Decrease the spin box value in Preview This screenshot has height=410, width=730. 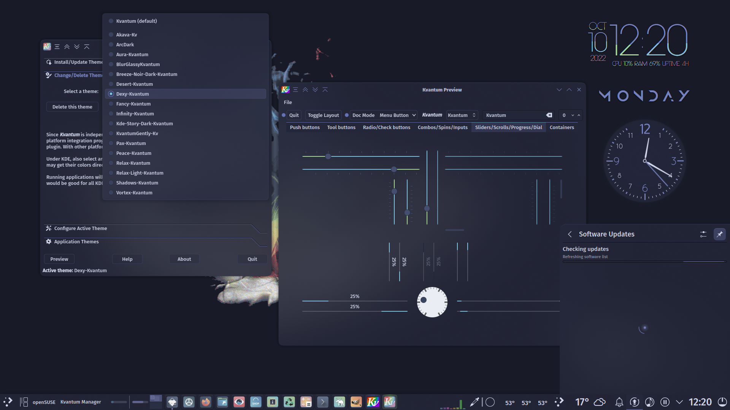pos(573,115)
